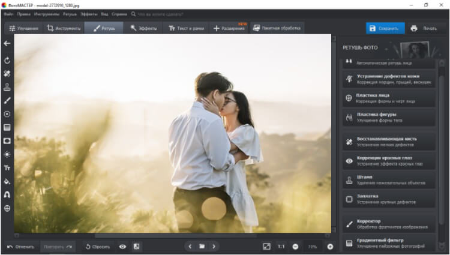Toggle the eye preview of original image
The height and width of the screenshot is (255, 450).
(122, 247)
